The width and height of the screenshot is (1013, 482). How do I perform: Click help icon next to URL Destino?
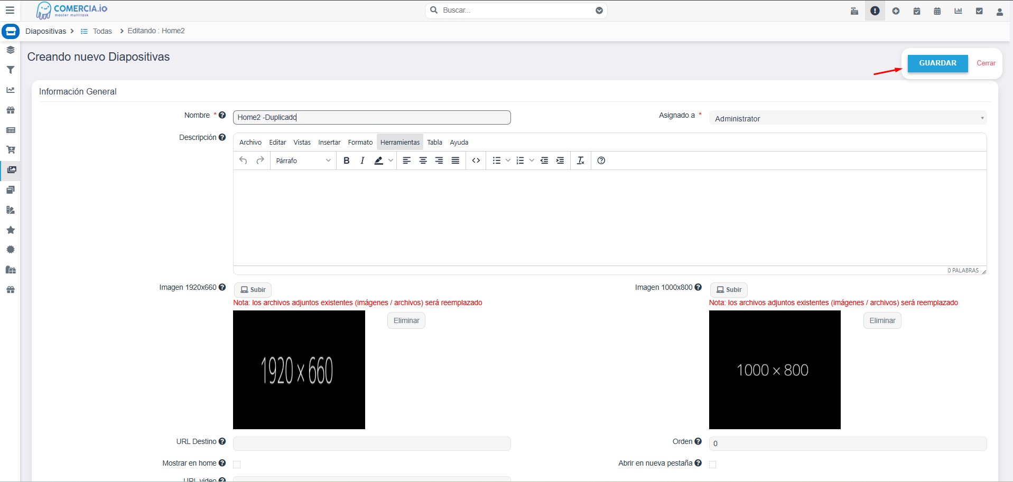click(x=222, y=441)
